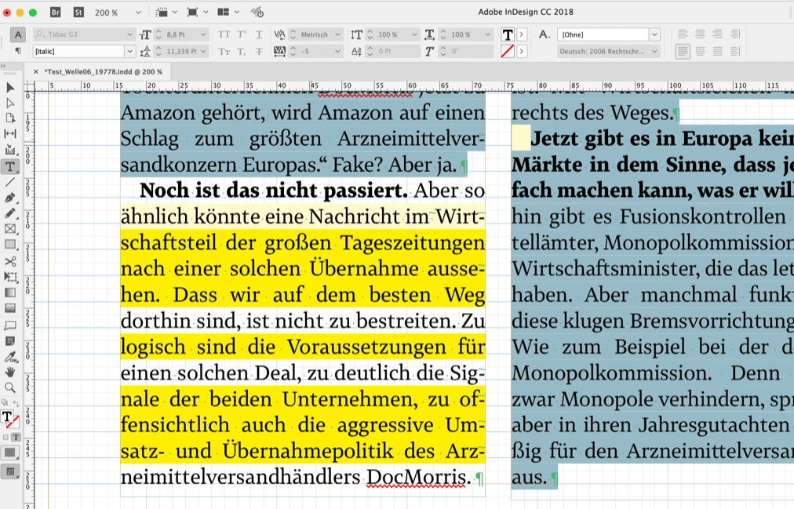Open the Deutsch: 2006 Rechtschr... language dropdown
794x509 pixels.
655,51
